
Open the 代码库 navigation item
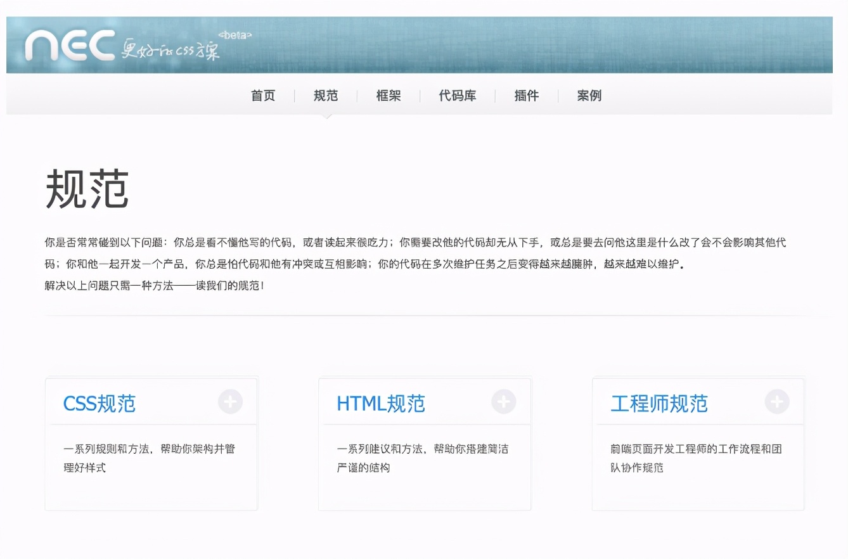point(458,96)
